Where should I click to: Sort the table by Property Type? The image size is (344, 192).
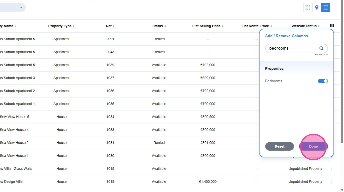tap(74, 26)
